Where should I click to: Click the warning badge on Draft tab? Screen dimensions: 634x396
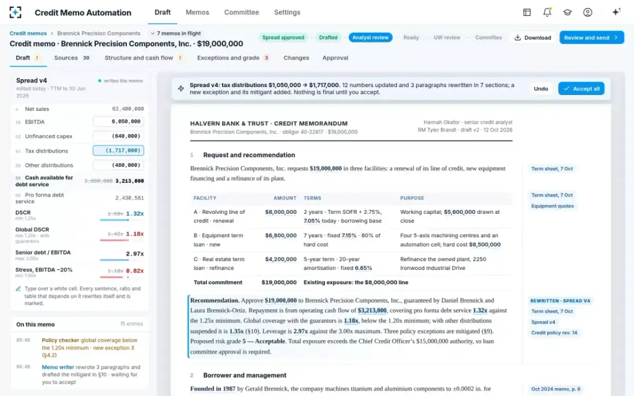(37, 58)
